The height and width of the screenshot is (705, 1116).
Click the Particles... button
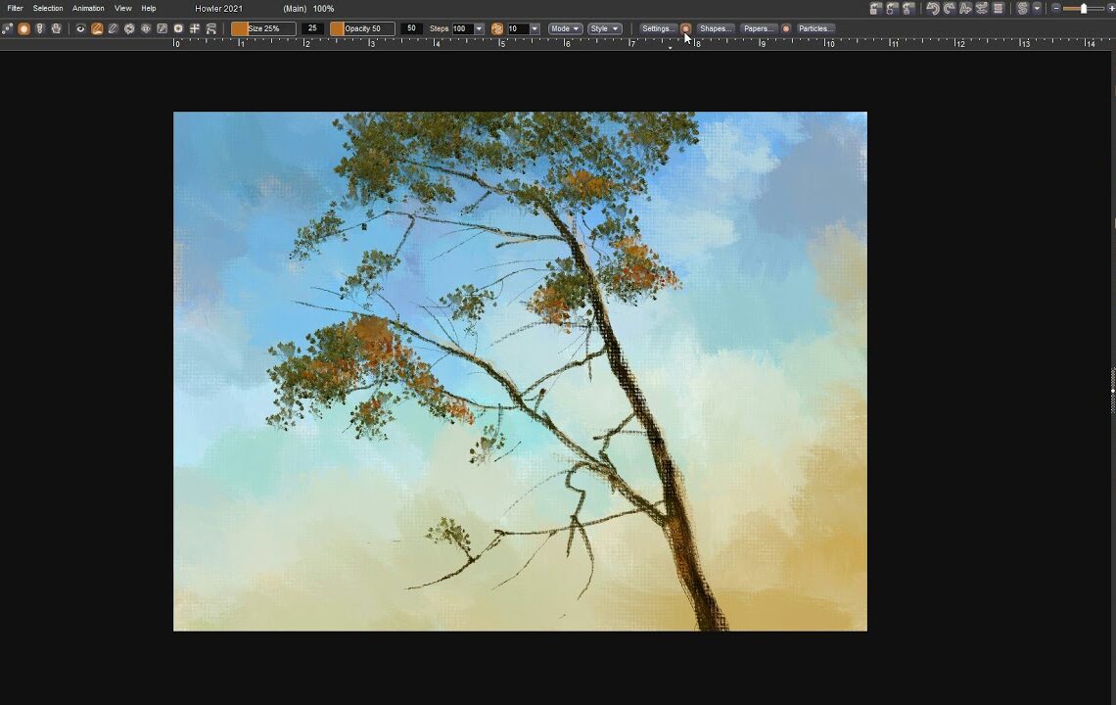click(815, 29)
